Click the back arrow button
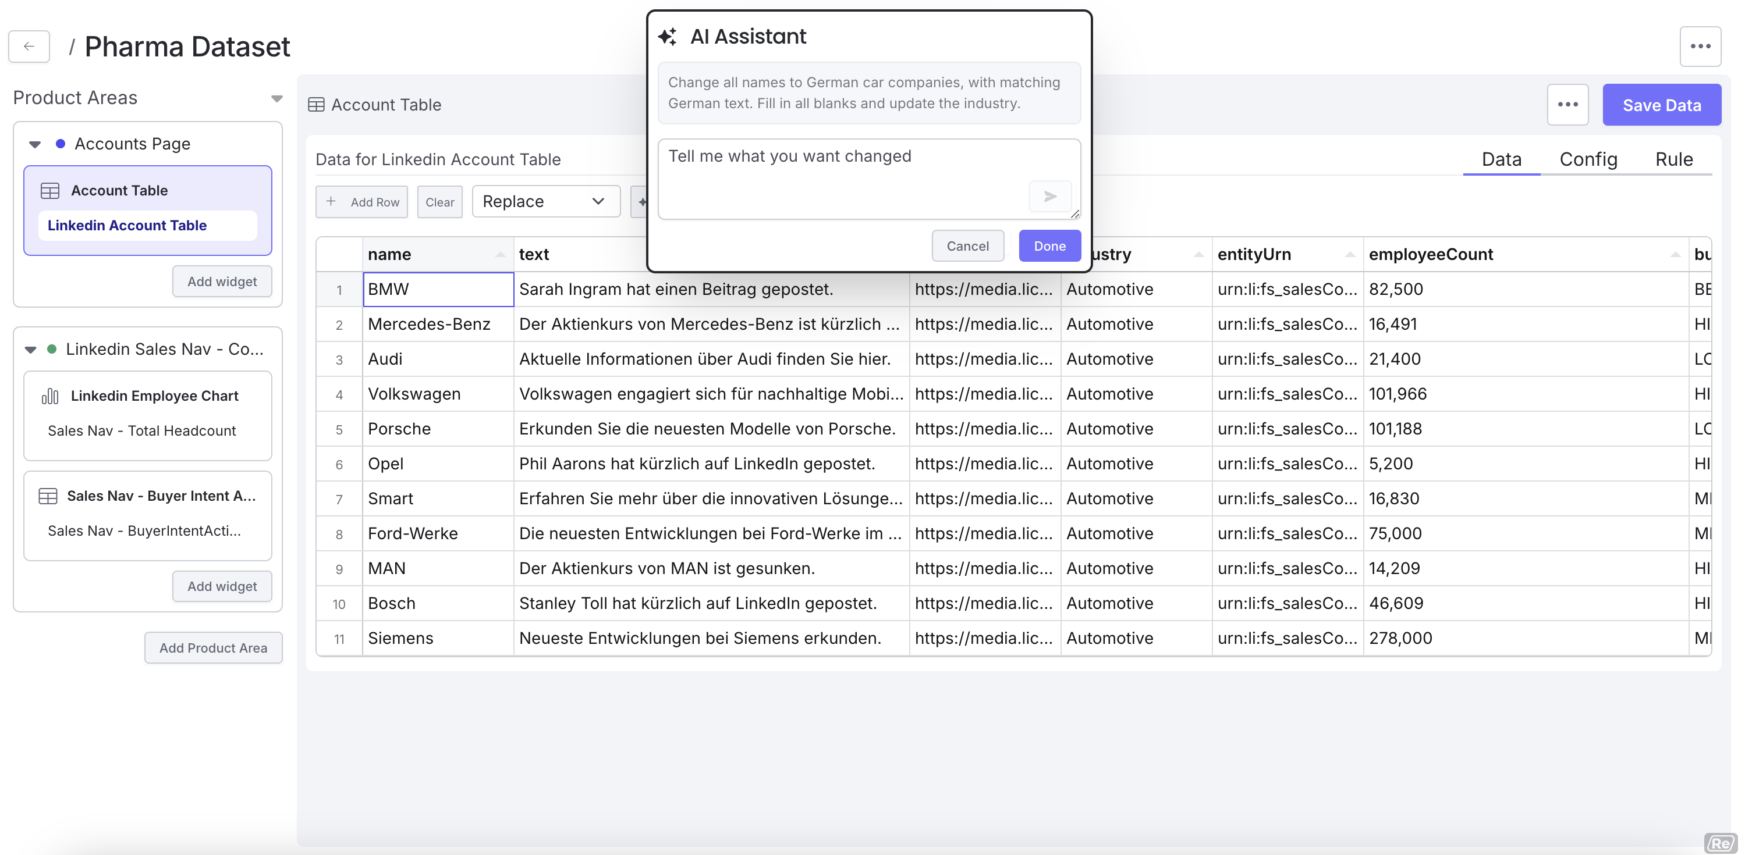 (x=29, y=46)
